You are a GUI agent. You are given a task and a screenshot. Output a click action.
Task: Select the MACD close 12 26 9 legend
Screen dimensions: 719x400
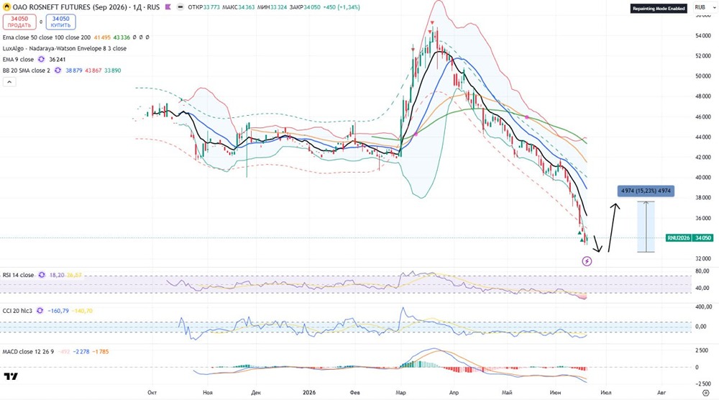(x=28, y=351)
